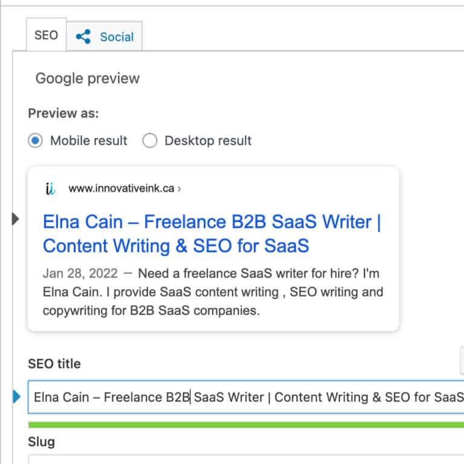Click the green SEO title progress bar

242,425
